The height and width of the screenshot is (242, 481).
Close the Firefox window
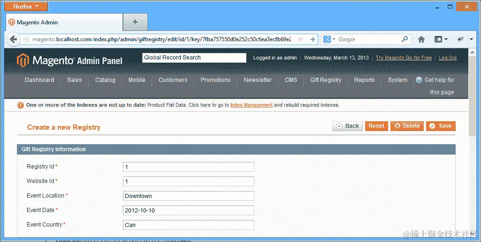click(466, 7)
